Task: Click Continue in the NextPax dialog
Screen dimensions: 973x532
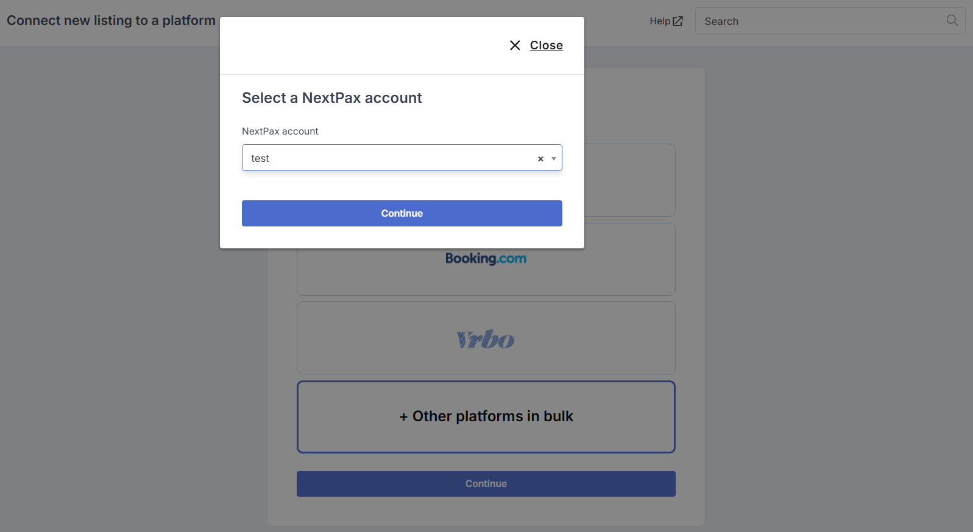Action: coord(402,214)
